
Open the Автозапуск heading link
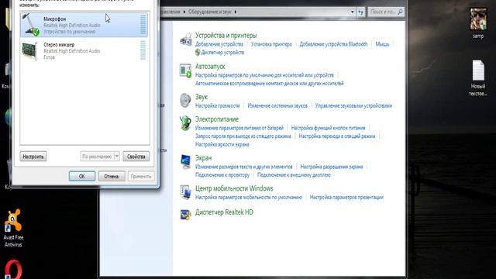(210, 67)
